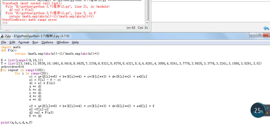
Task: Maximize the 2.py editor window
Action: [260, 35]
